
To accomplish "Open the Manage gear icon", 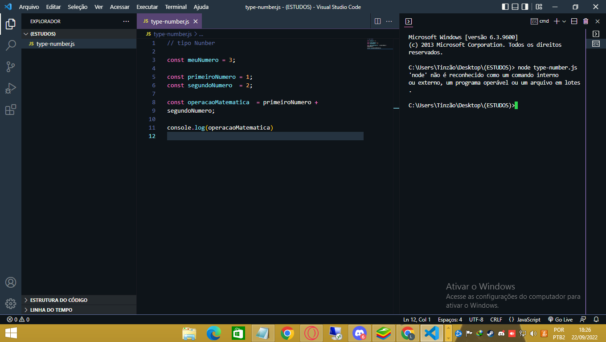I will point(11,304).
